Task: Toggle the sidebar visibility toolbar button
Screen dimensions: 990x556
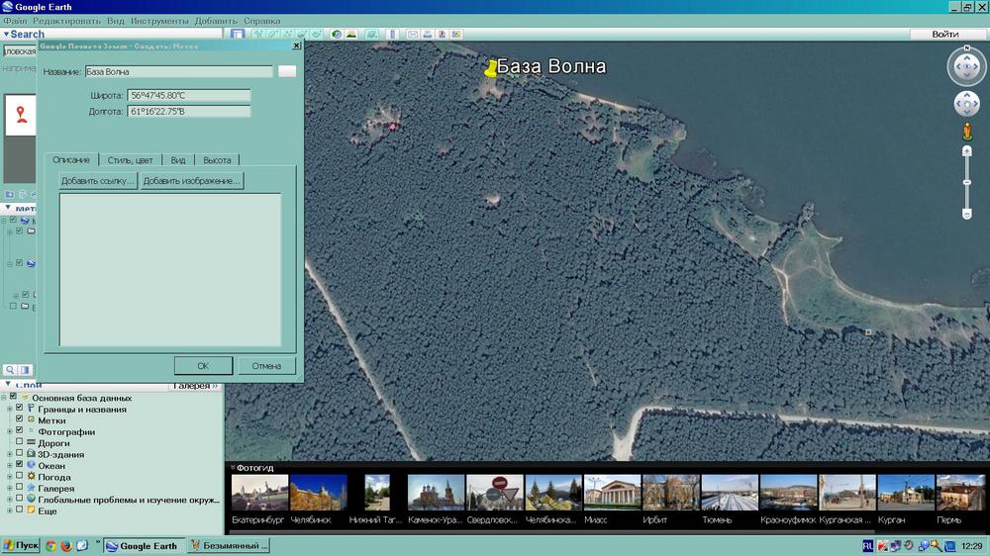Action: click(x=238, y=34)
